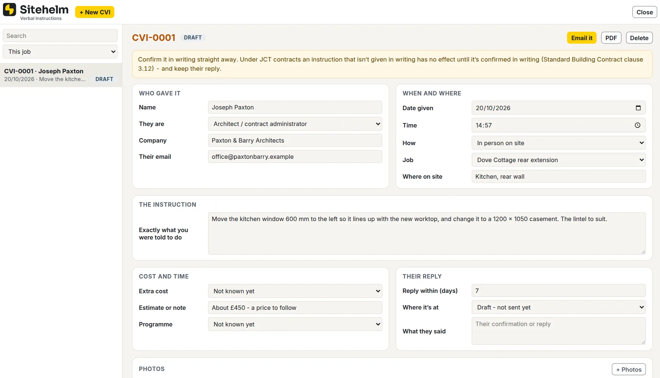This screenshot has width=660, height=378.
Task: Focus the Search box in the sidebar
Action: click(60, 36)
